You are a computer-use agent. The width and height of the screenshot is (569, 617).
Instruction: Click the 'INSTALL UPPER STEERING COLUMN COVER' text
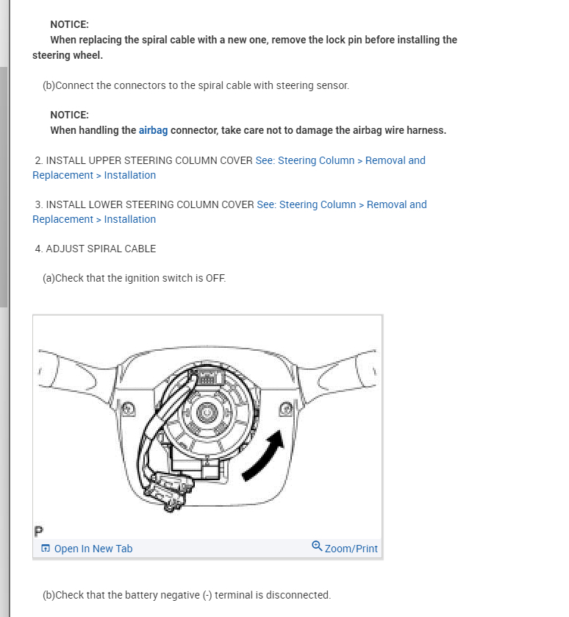[149, 160]
